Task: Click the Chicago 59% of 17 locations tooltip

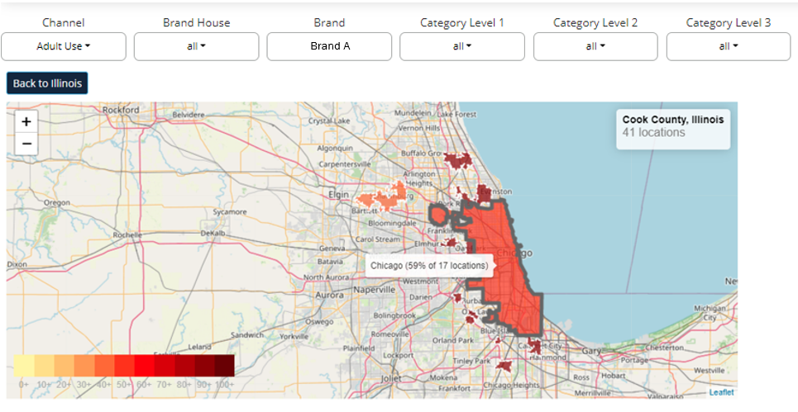Action: (428, 266)
